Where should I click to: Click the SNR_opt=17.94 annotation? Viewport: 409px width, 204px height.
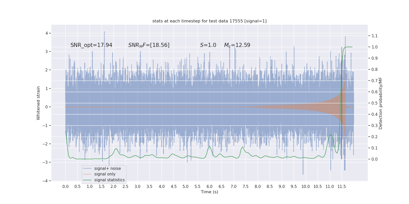click(91, 45)
